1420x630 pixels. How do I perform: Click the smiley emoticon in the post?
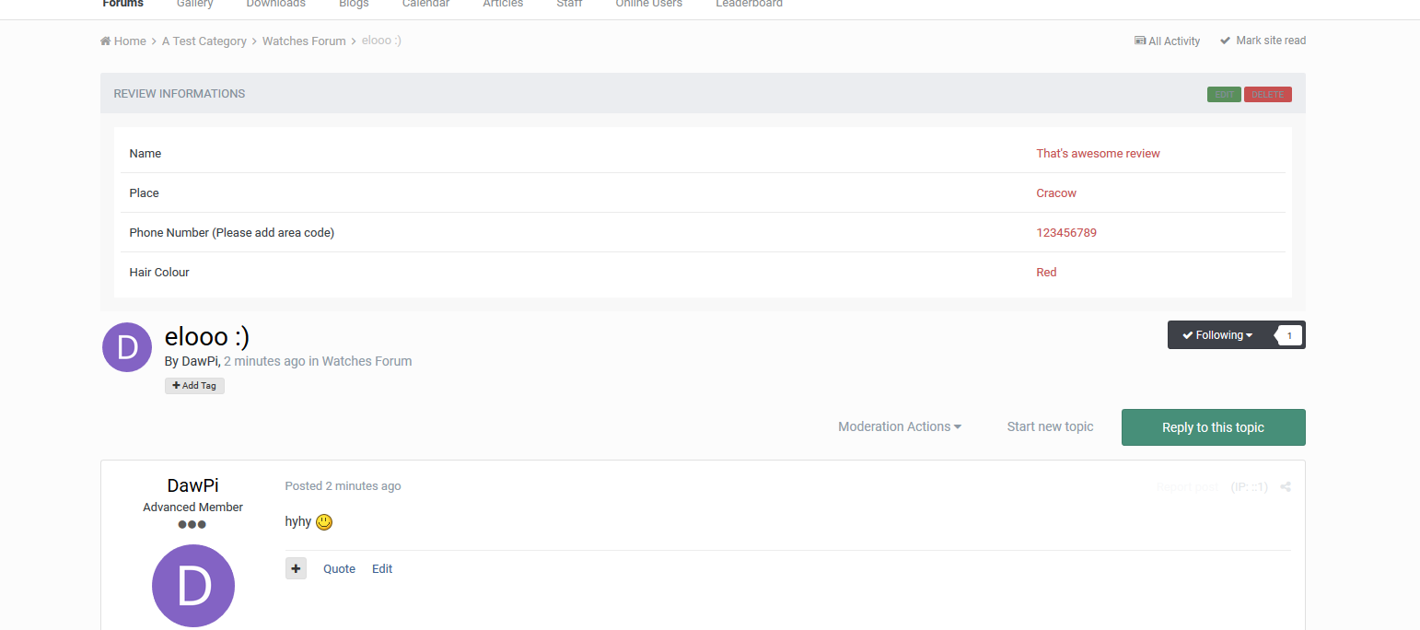pyautogui.click(x=324, y=522)
